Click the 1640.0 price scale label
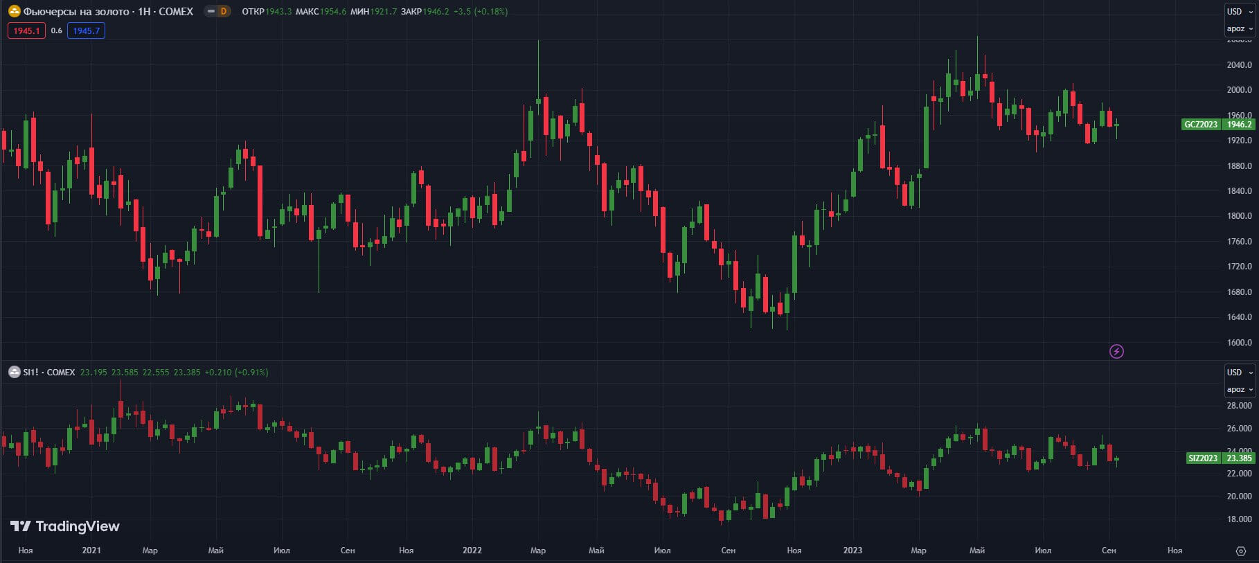This screenshot has height=563, width=1259. point(1240,317)
